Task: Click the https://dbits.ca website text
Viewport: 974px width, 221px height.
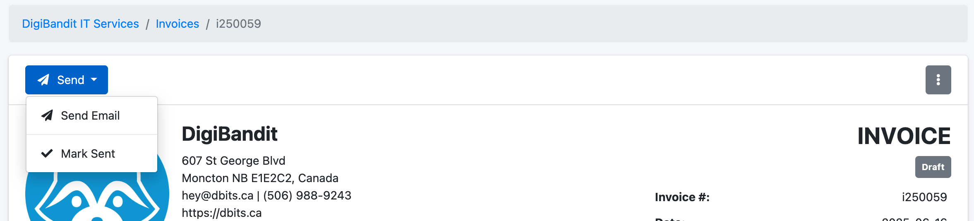Action: [222, 213]
